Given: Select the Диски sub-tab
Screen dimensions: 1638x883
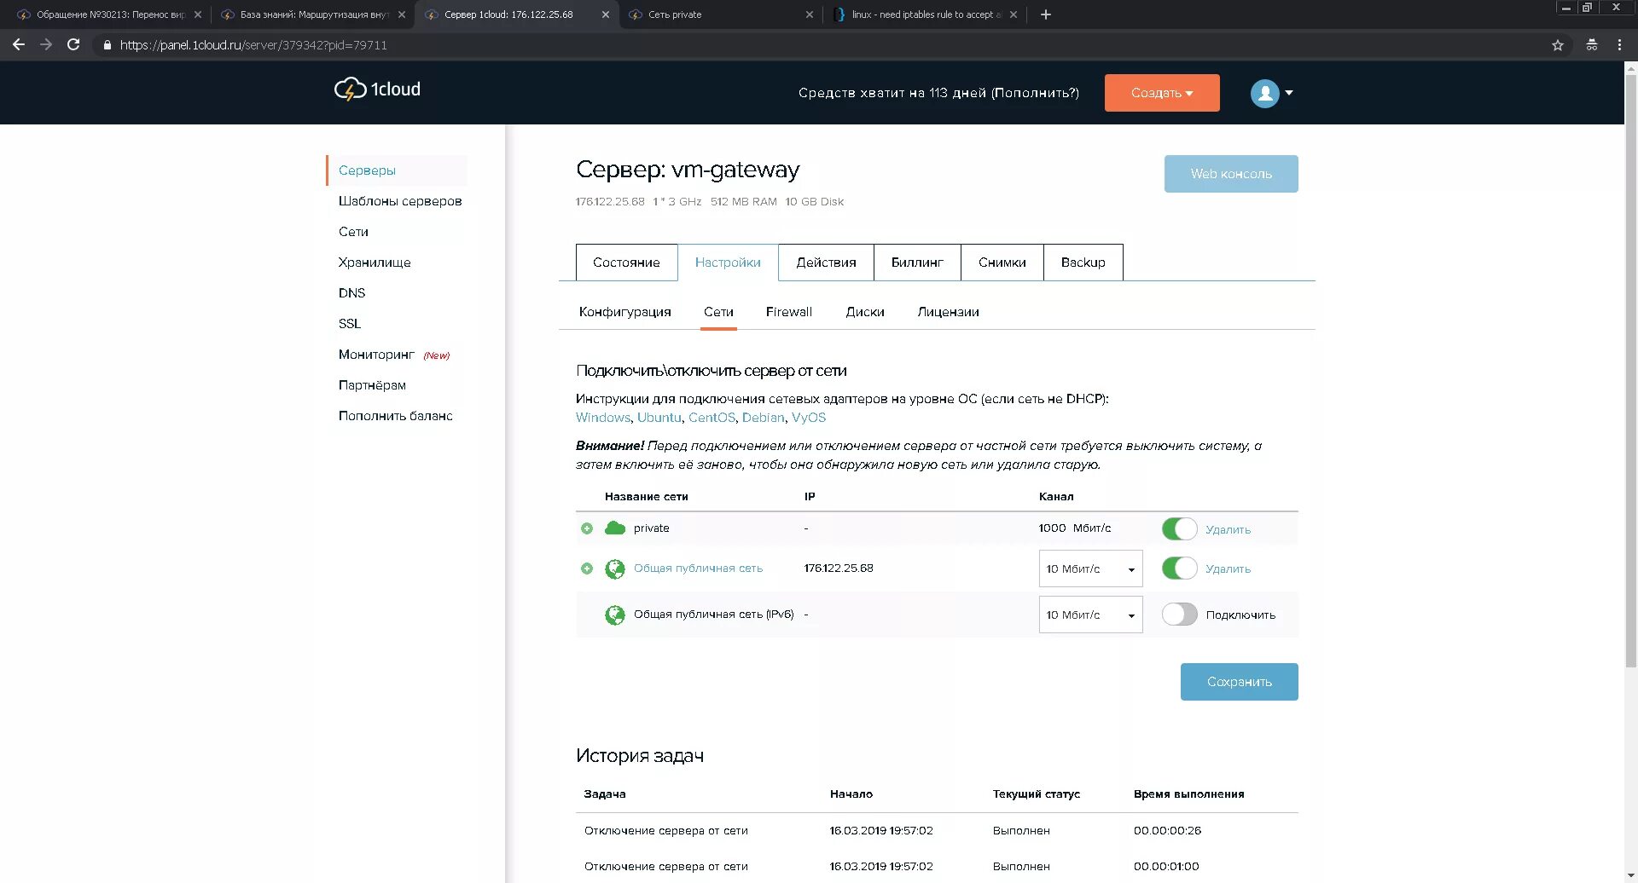Looking at the screenshot, I should [x=865, y=312].
